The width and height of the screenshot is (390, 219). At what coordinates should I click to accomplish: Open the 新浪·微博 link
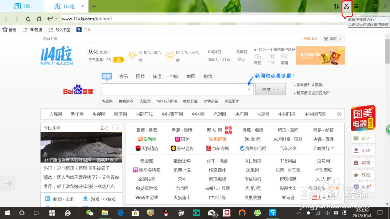[x=182, y=130]
